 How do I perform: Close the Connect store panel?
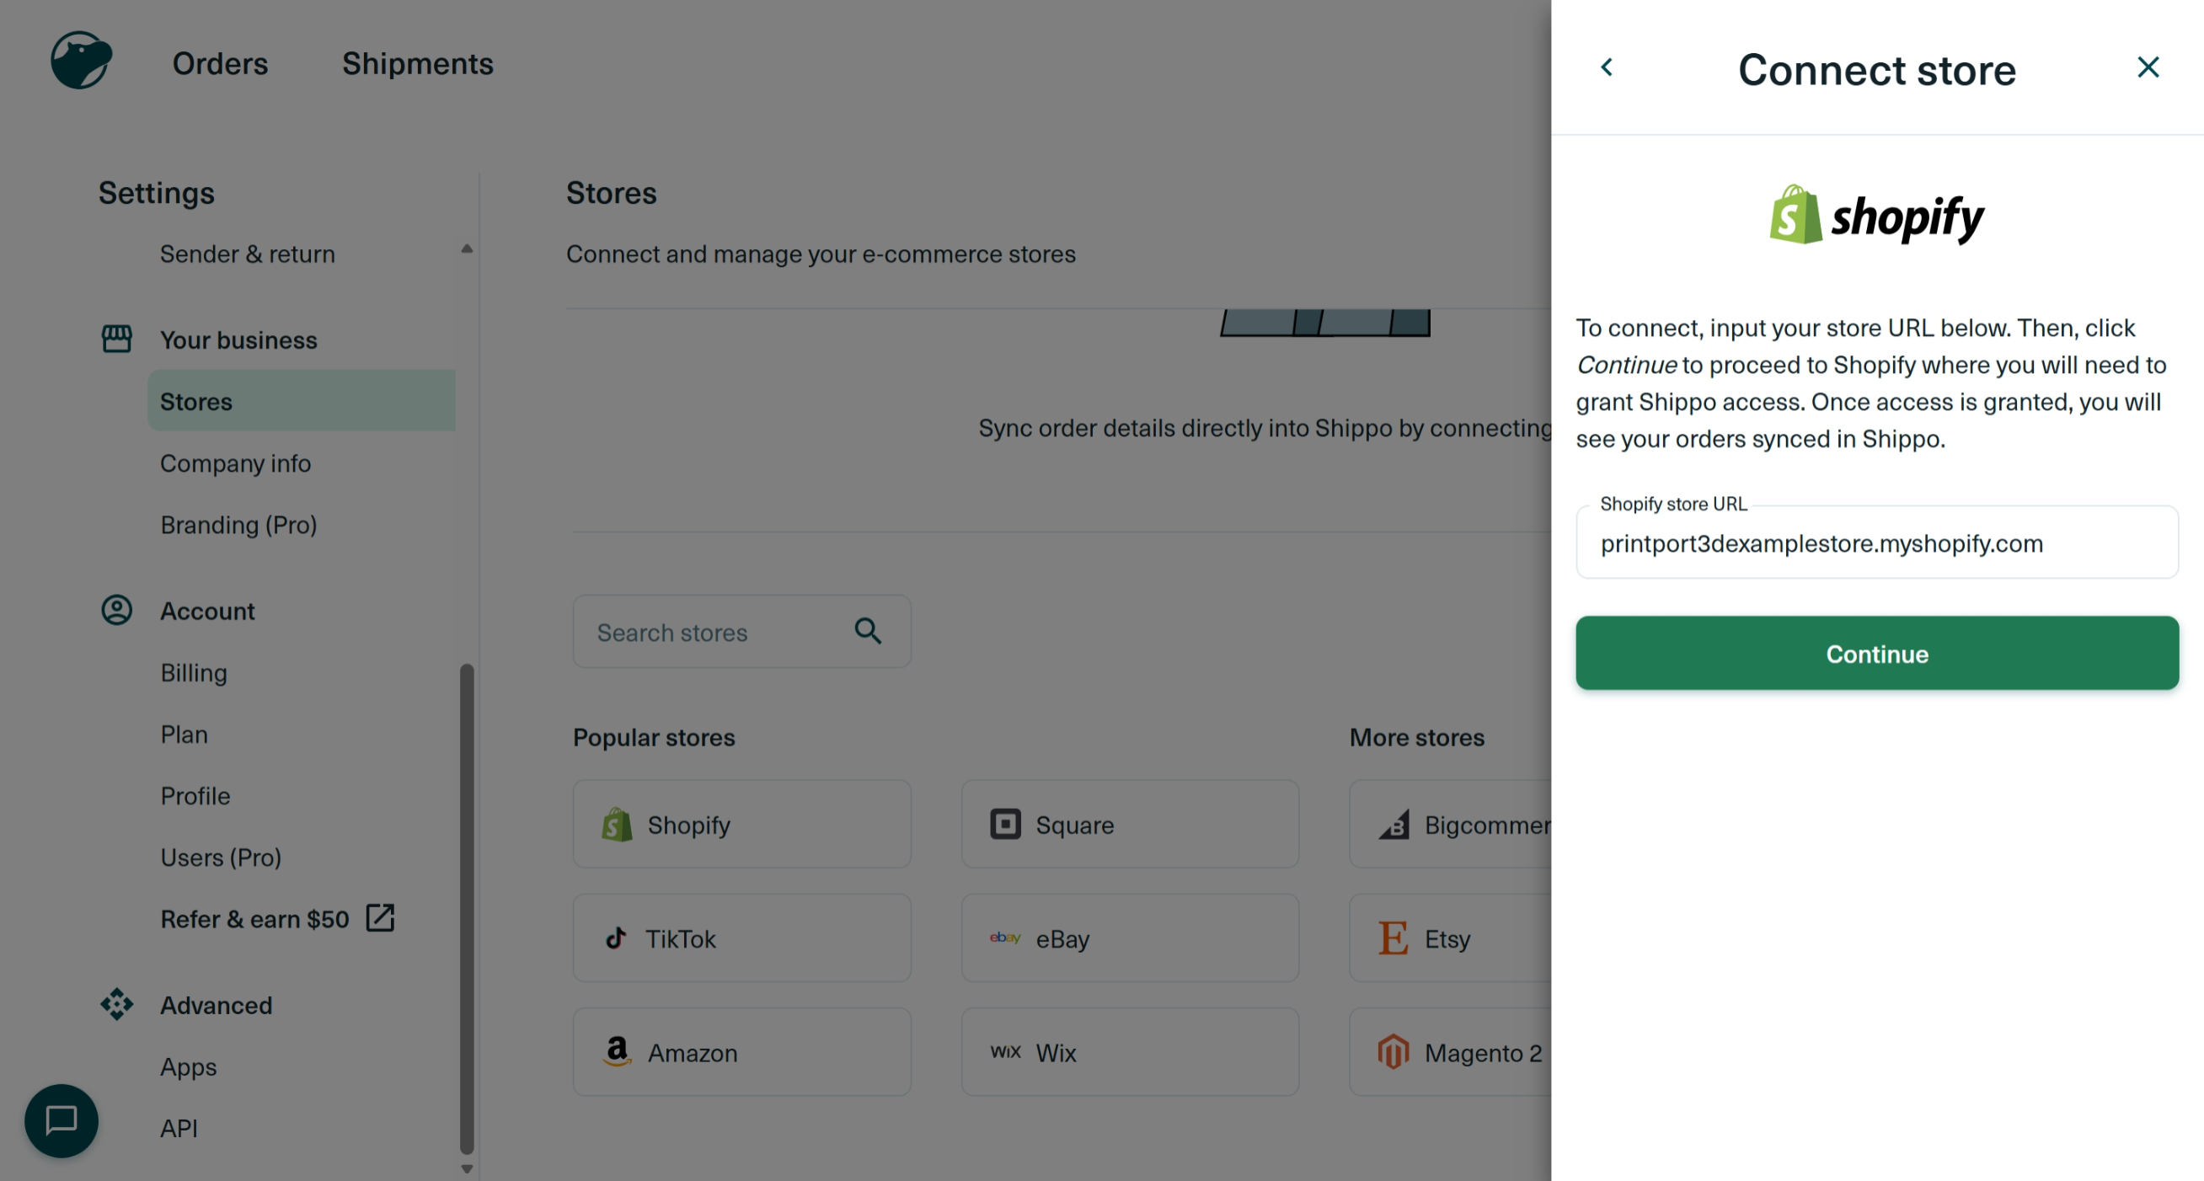(x=2148, y=67)
